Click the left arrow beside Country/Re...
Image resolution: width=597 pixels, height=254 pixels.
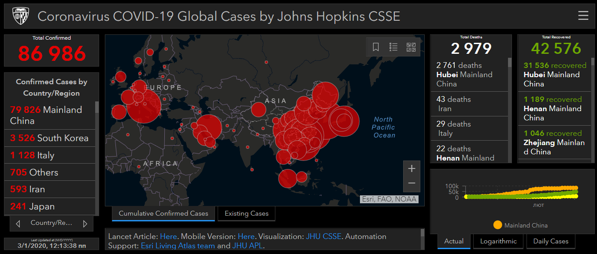point(18,224)
